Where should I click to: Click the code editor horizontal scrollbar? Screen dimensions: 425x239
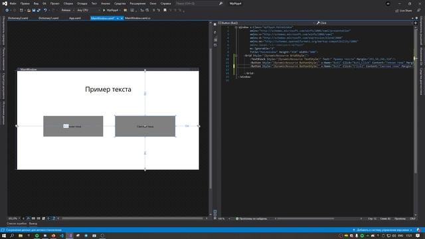305,218
